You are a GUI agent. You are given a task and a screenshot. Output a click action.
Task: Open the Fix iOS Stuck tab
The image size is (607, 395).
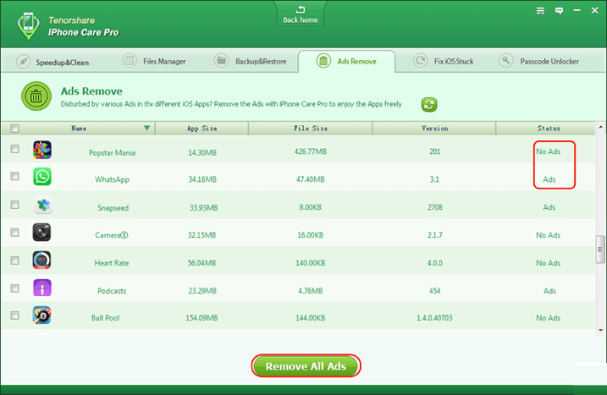click(444, 61)
